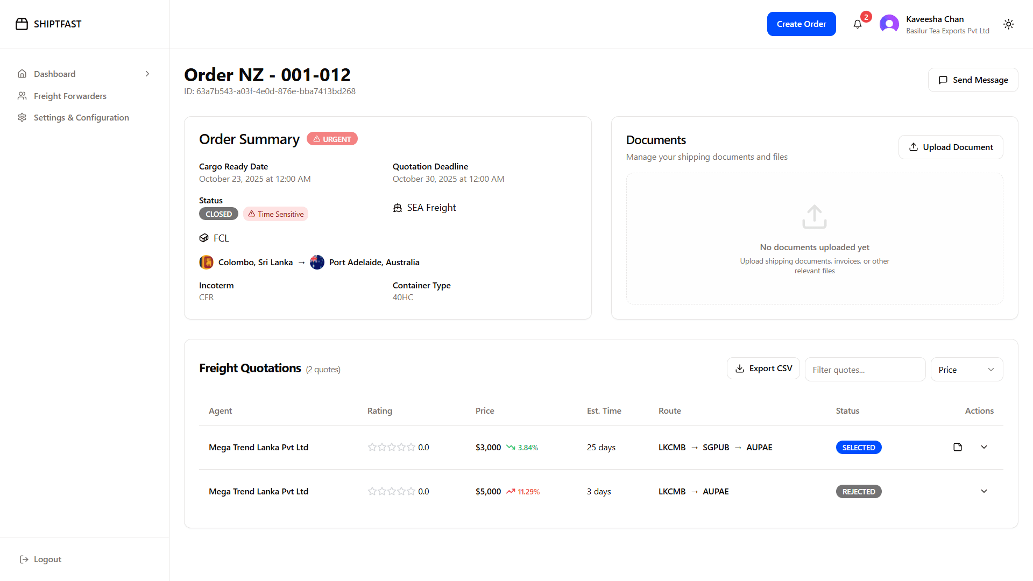The height and width of the screenshot is (581, 1033).
Task: Toggle light/dark theme with the sun icon
Action: tap(1009, 24)
